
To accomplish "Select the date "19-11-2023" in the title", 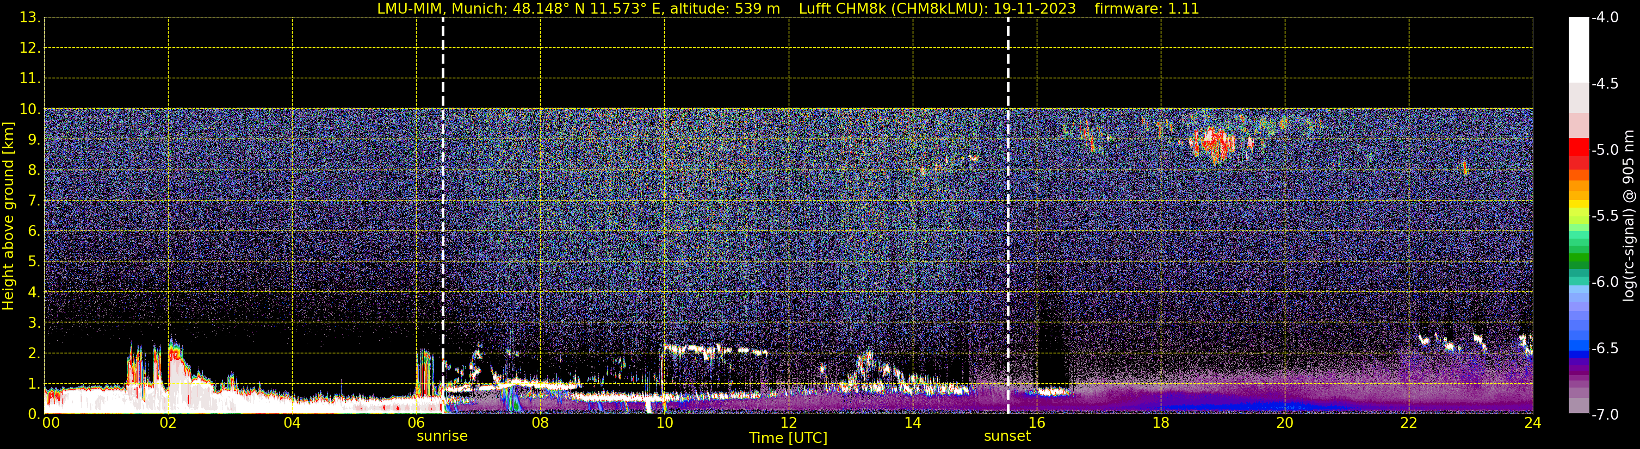I will pos(1035,9).
